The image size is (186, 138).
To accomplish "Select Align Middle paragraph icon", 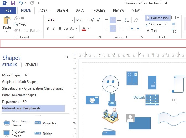I will 113,20.
